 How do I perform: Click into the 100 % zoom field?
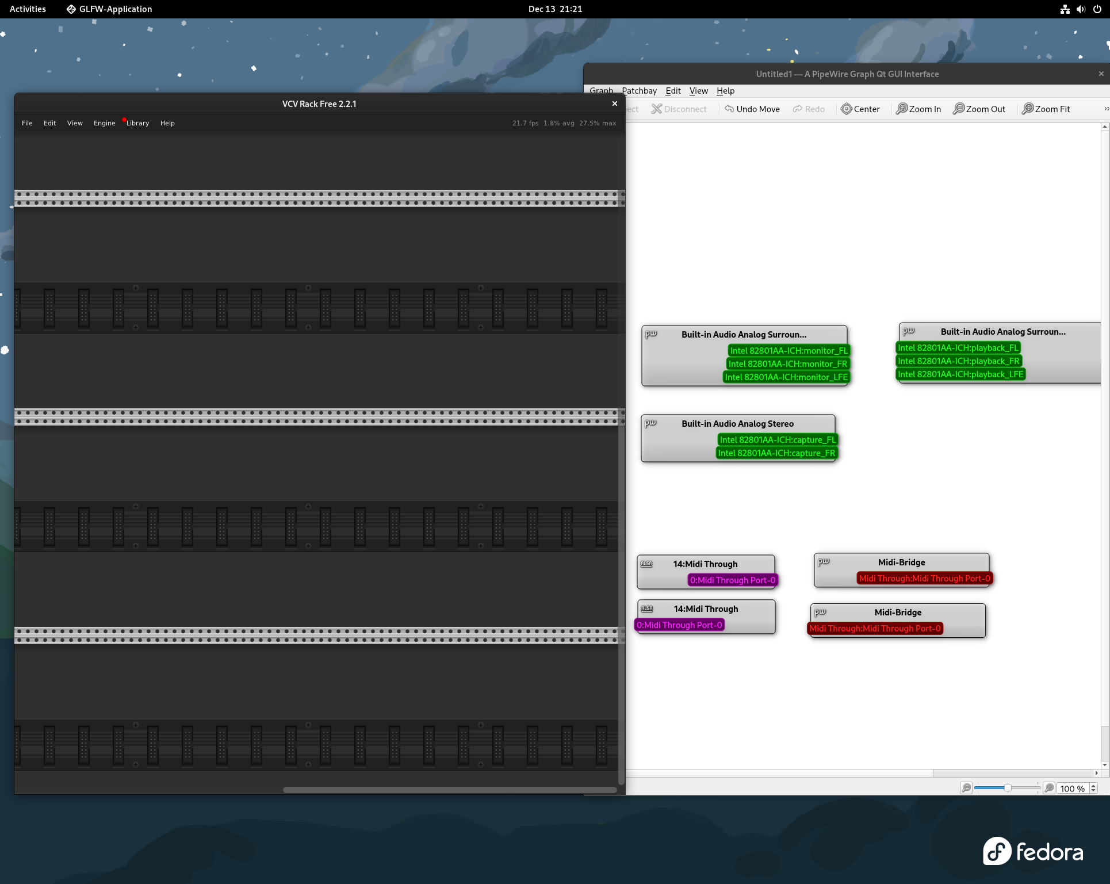tap(1073, 789)
